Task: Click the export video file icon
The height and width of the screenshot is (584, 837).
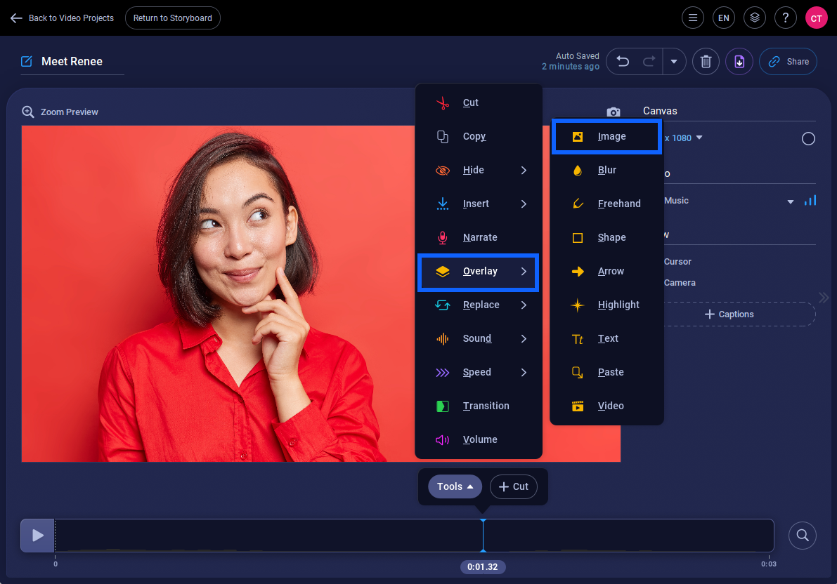Action: click(739, 62)
